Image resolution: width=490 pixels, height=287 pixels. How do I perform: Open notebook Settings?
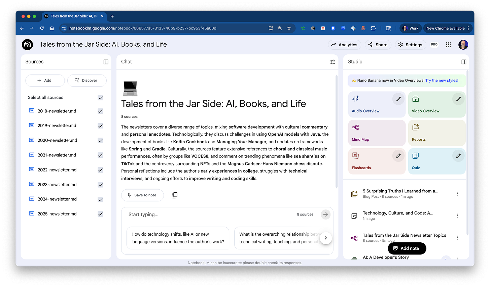click(x=410, y=45)
